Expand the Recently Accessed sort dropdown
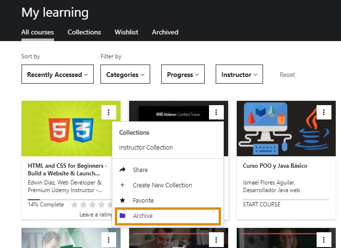The height and width of the screenshot is (248, 341). tap(57, 75)
